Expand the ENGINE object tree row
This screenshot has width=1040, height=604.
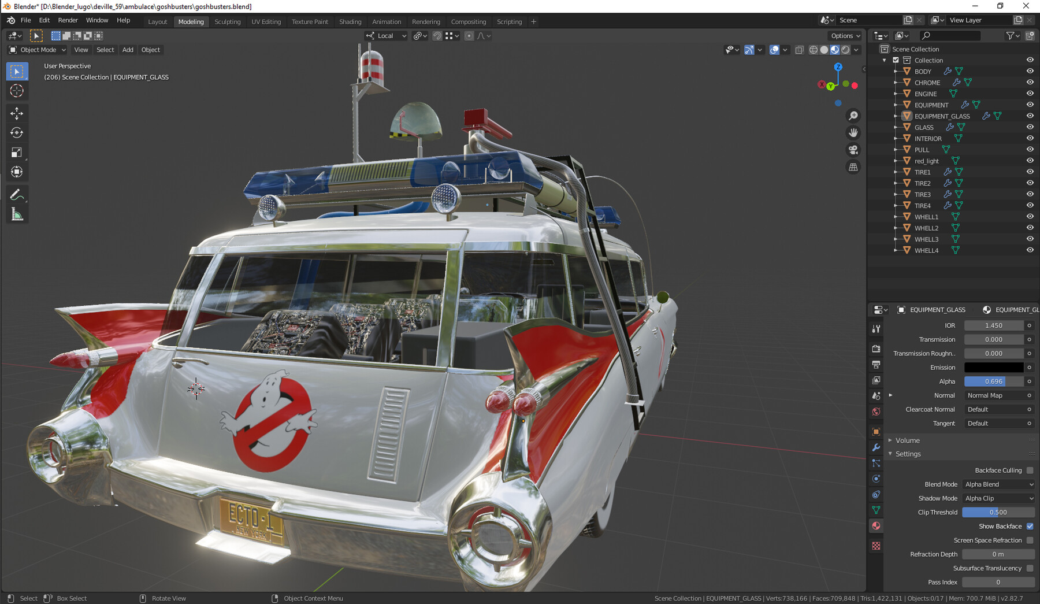tap(895, 94)
